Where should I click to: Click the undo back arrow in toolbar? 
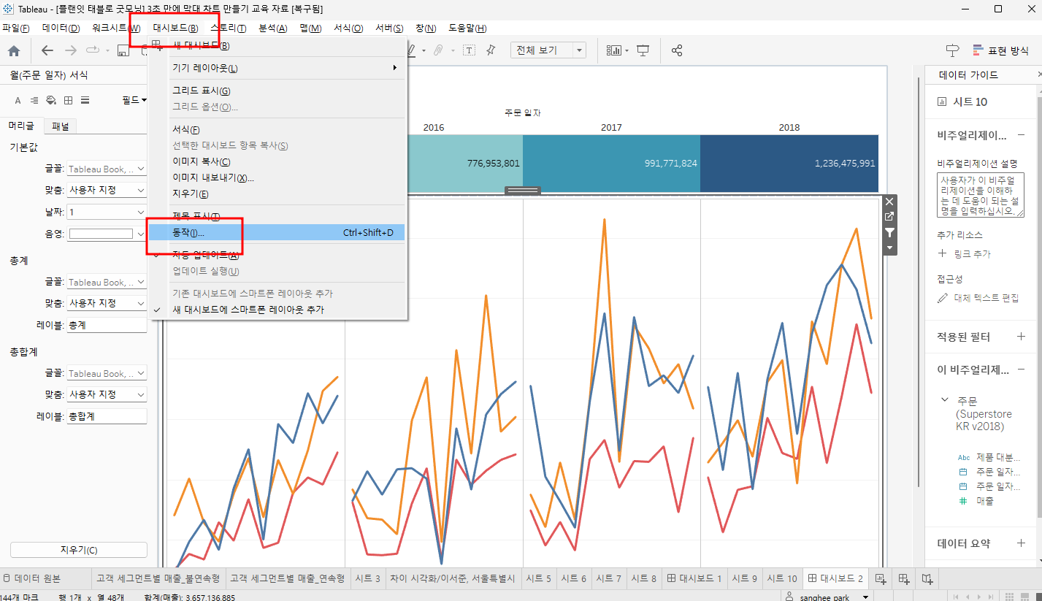pyautogui.click(x=47, y=50)
